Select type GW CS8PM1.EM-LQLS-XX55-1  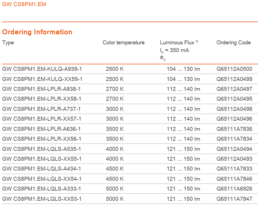(x=42, y=159)
